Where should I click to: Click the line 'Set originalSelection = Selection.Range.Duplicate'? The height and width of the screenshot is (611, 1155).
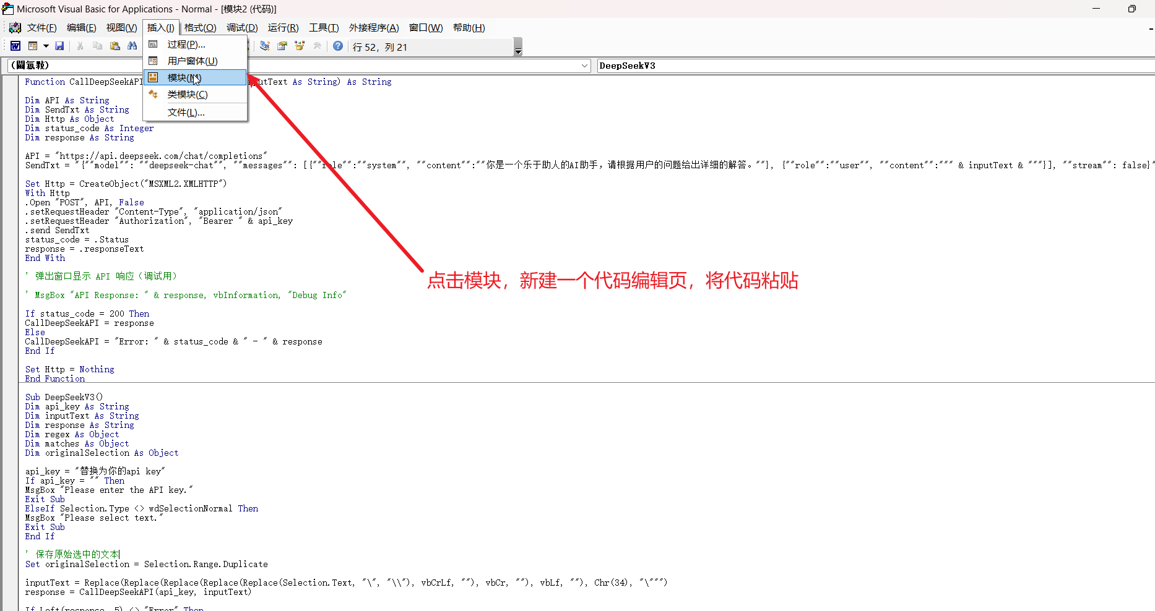click(147, 564)
